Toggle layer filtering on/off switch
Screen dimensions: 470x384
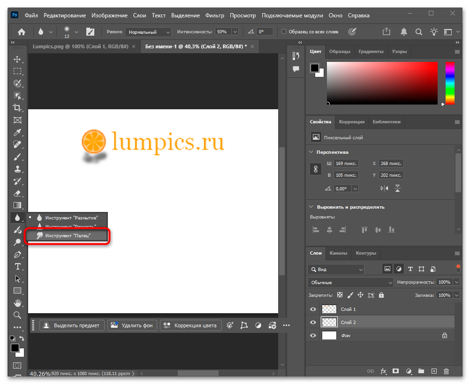pyautogui.click(x=458, y=268)
